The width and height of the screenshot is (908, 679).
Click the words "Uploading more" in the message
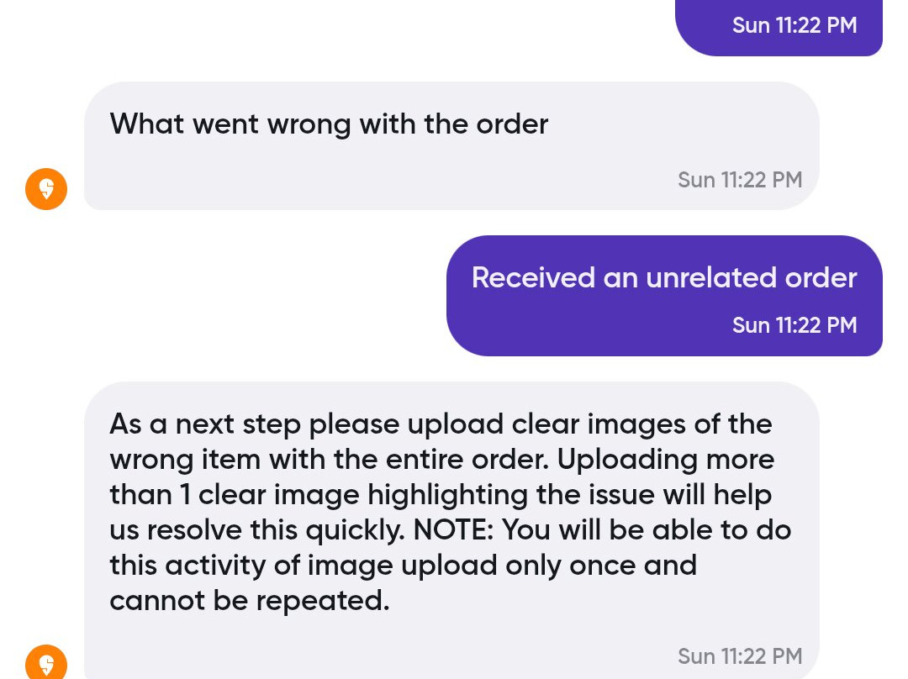666,460
